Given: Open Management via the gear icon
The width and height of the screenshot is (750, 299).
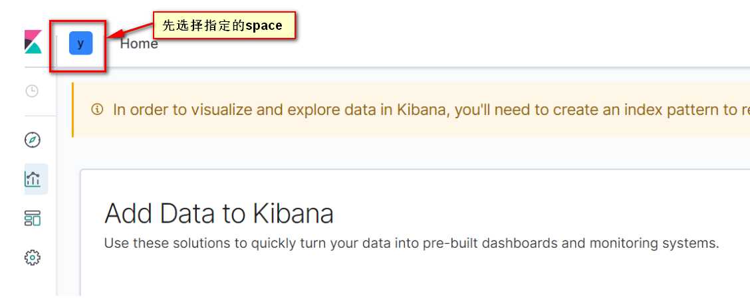Looking at the screenshot, I should tap(33, 257).
